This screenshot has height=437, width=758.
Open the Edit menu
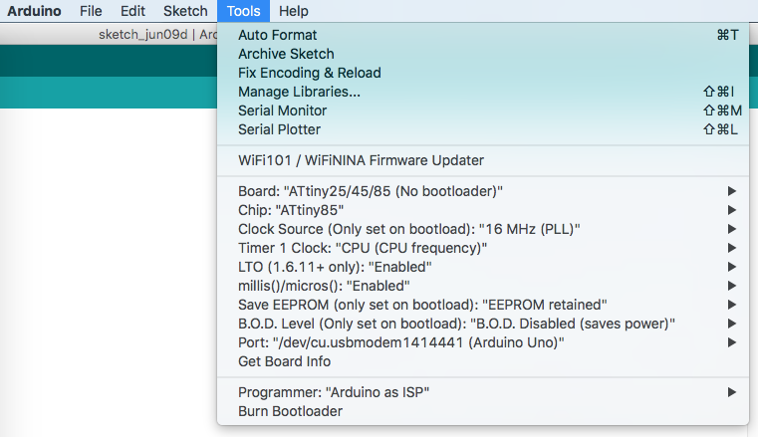(x=132, y=11)
